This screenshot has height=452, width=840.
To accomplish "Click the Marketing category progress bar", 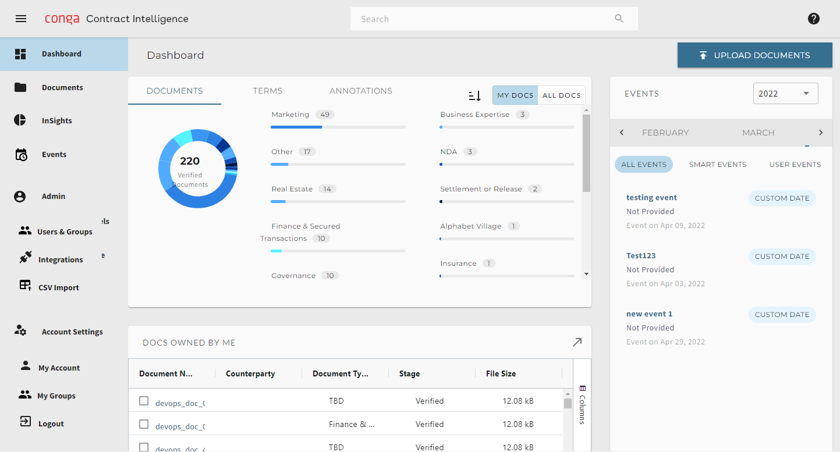I will click(x=338, y=127).
